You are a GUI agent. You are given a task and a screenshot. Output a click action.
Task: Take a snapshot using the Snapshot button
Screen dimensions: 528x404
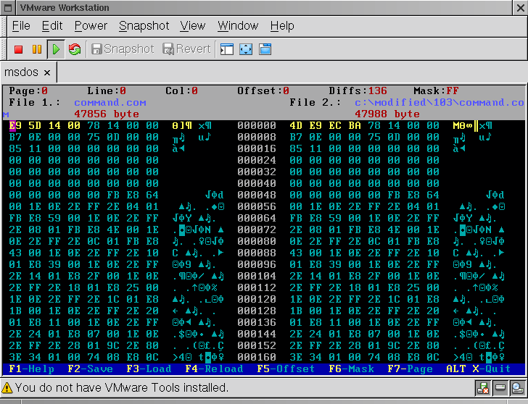[x=122, y=49]
